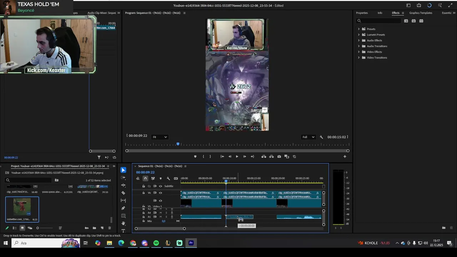Select the Track Select Forward tool
Viewport: 457px width, 257px height.
point(123,177)
